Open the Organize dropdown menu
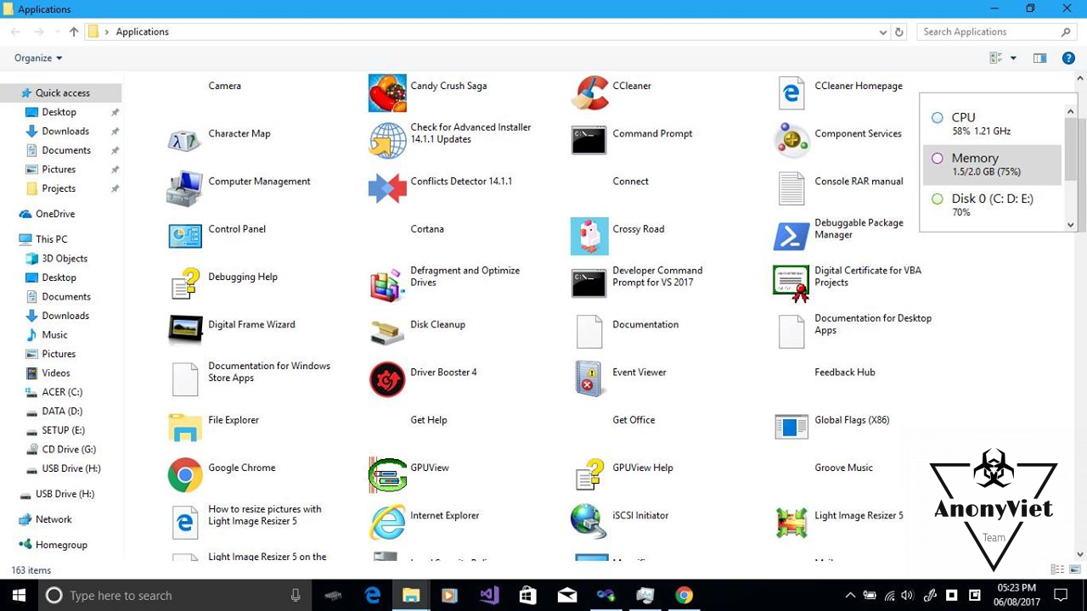1087x611 pixels. [38, 58]
